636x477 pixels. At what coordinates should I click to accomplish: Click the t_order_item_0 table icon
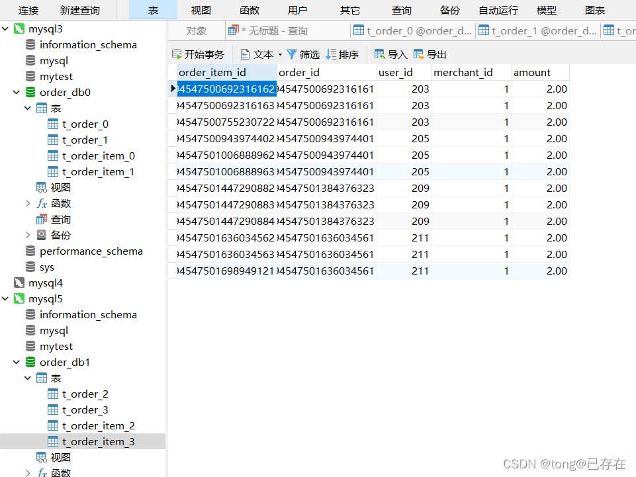53,155
